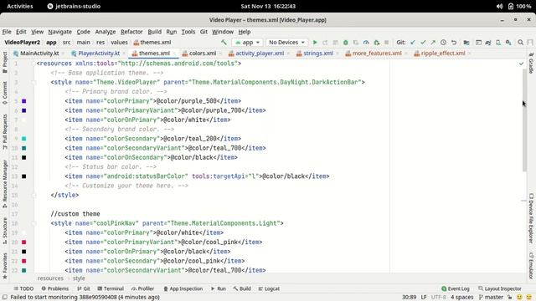Open the Event Log
Screen dimensions: 536x301
coord(456,288)
